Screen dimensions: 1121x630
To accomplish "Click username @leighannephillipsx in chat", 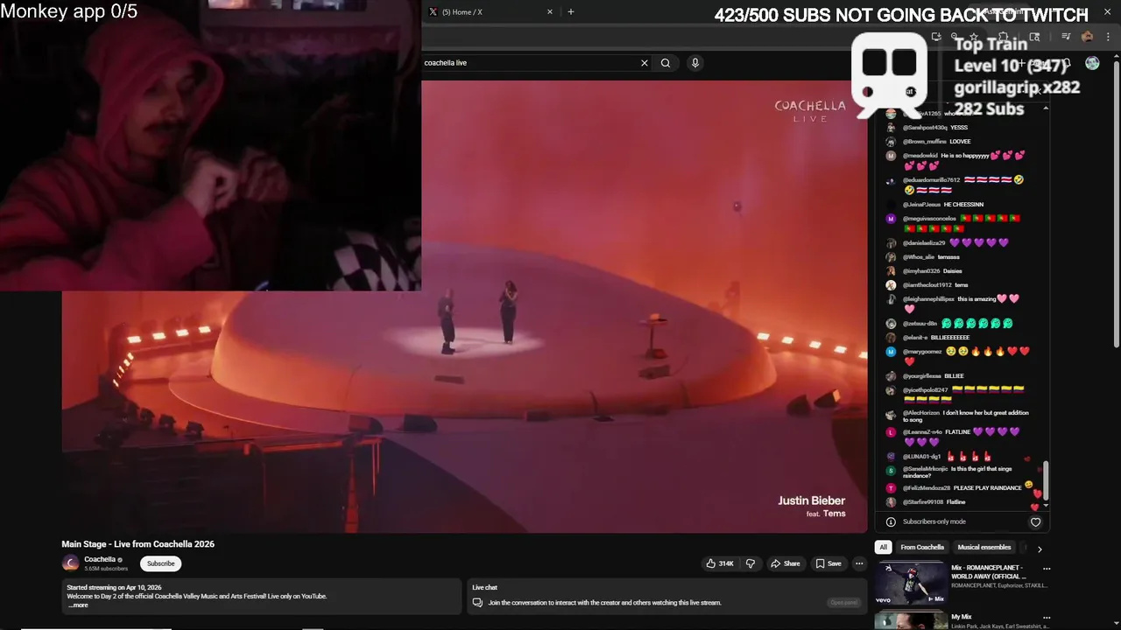I will pyautogui.click(x=928, y=299).
